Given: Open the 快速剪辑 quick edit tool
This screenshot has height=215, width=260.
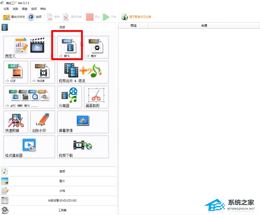Looking at the screenshot, I should pyautogui.click(x=16, y=122).
